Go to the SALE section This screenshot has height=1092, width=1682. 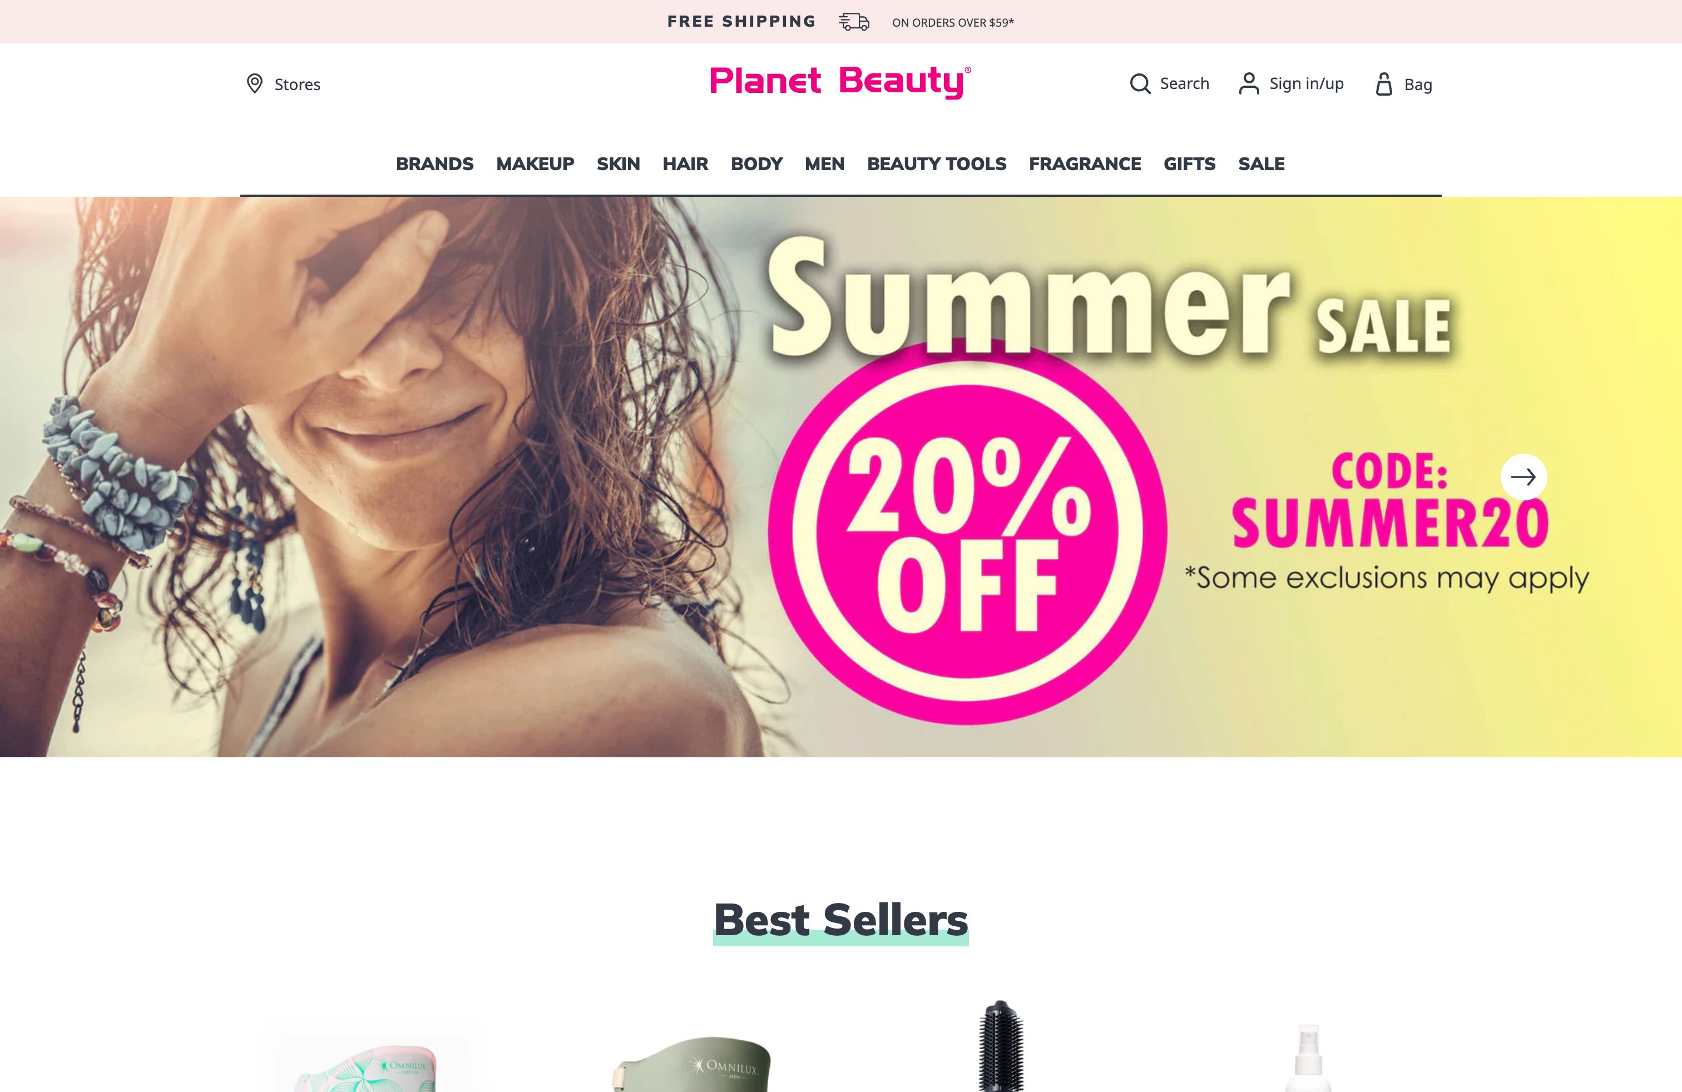tap(1261, 164)
